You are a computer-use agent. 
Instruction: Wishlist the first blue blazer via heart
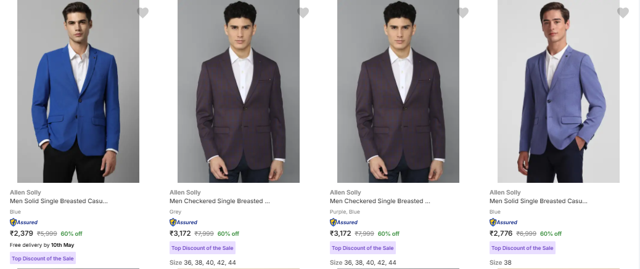pyautogui.click(x=142, y=13)
